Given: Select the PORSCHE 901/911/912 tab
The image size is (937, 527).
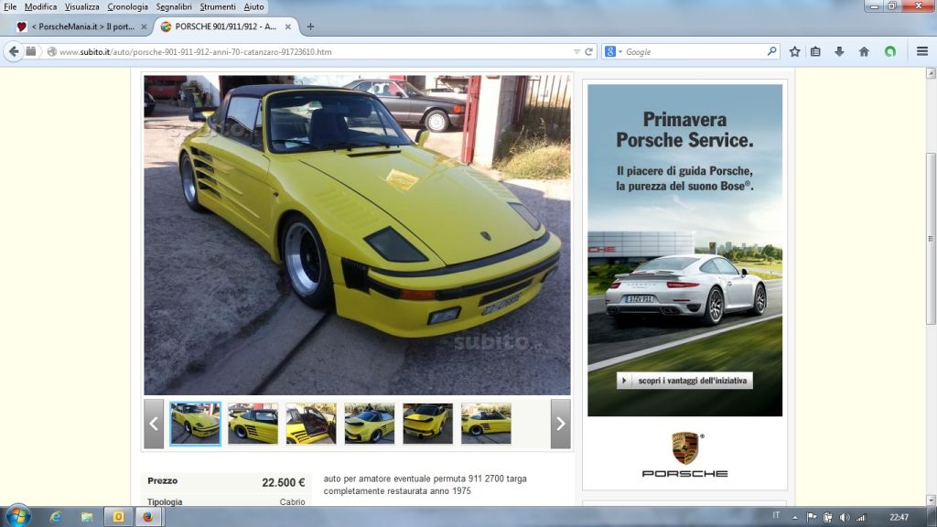Looking at the screenshot, I should pyautogui.click(x=225, y=27).
